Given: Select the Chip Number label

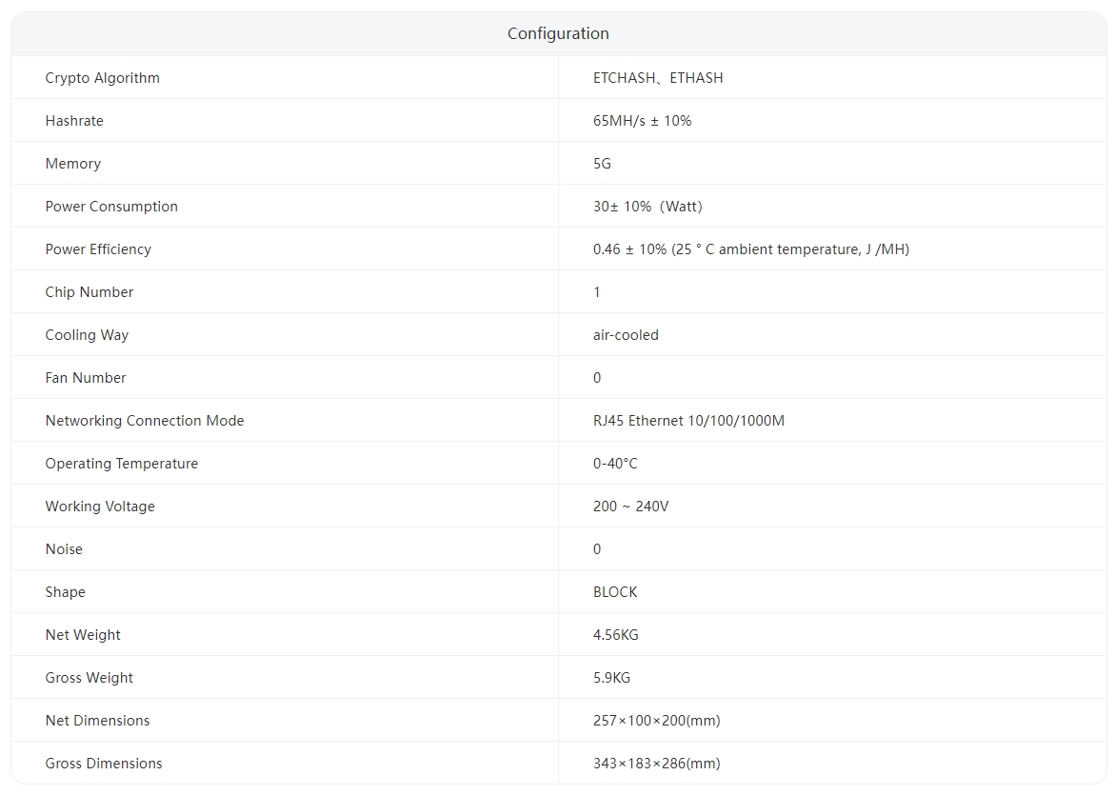Looking at the screenshot, I should tap(90, 292).
